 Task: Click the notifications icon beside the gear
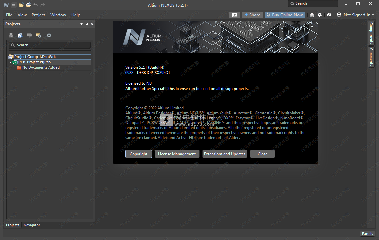pos(329,15)
